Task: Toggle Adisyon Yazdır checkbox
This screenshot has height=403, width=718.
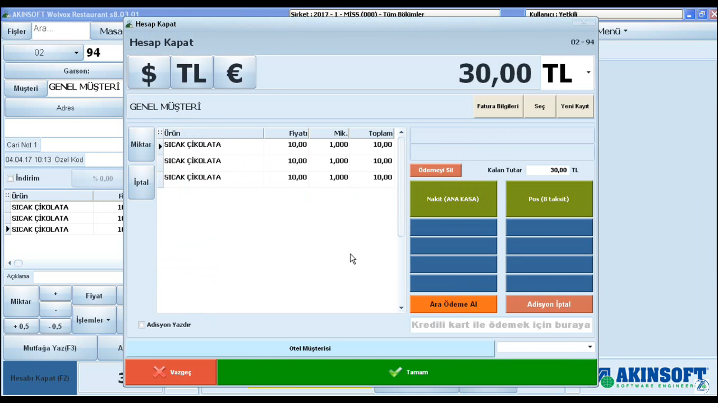Action: click(x=141, y=325)
